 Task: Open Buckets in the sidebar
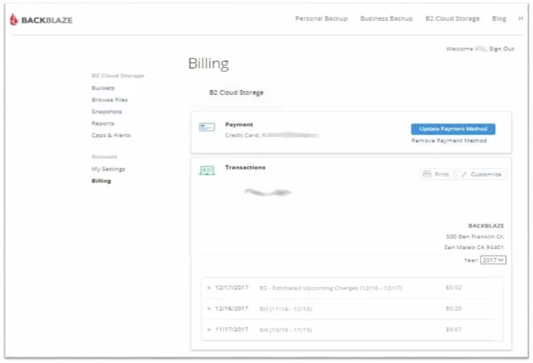[103, 88]
